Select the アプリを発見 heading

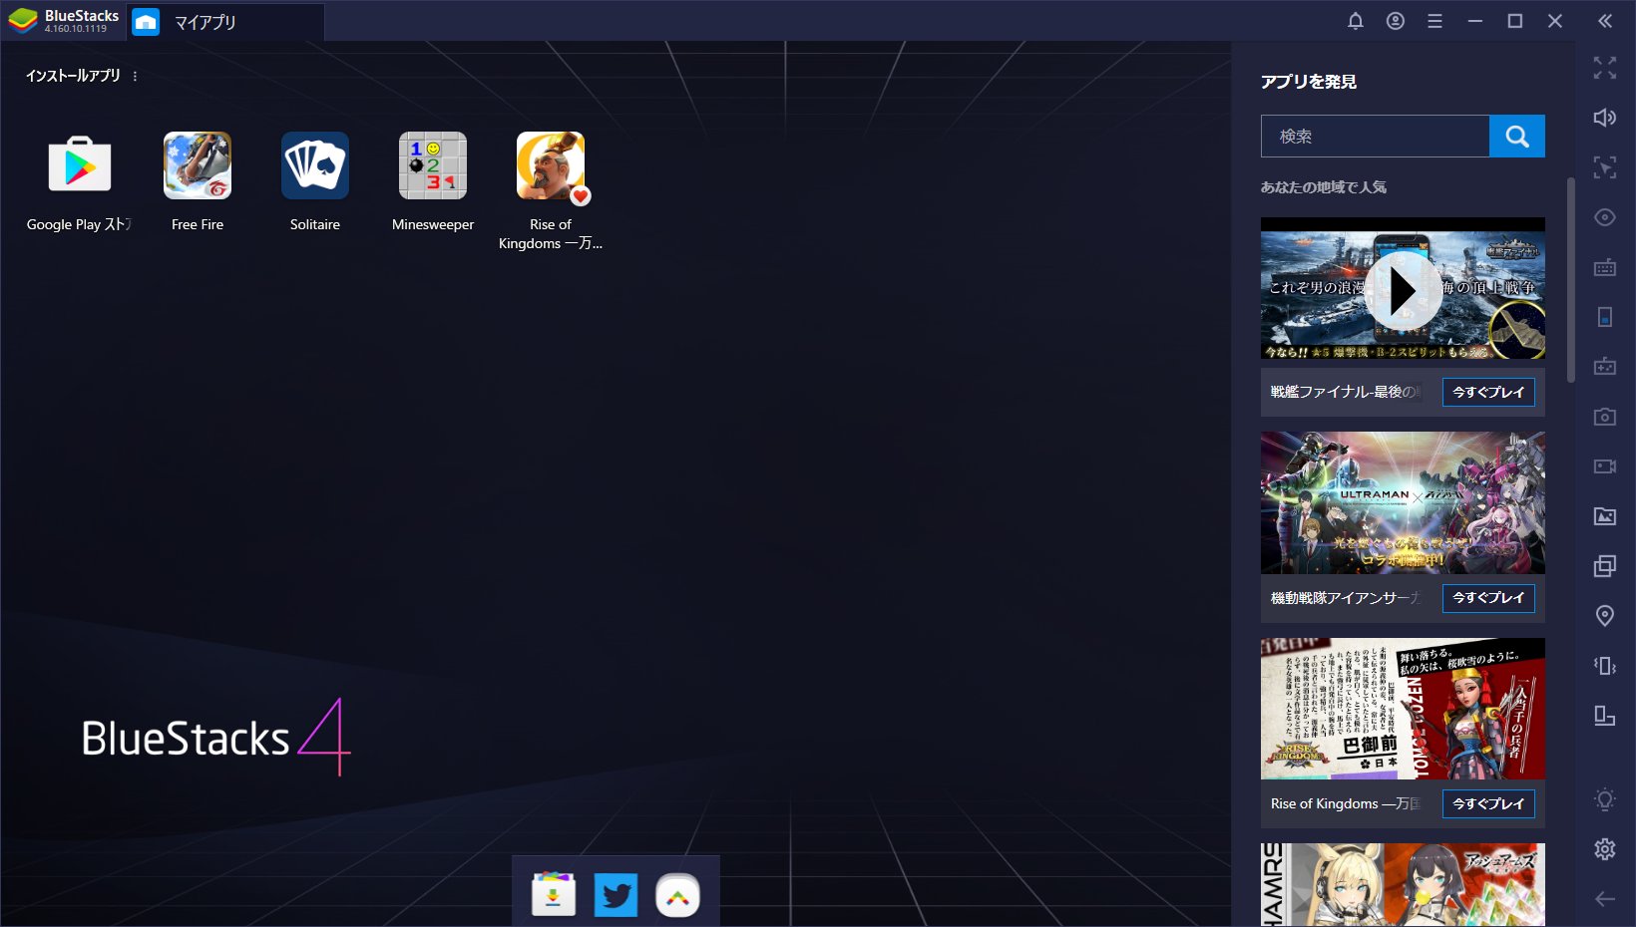pos(1309,82)
